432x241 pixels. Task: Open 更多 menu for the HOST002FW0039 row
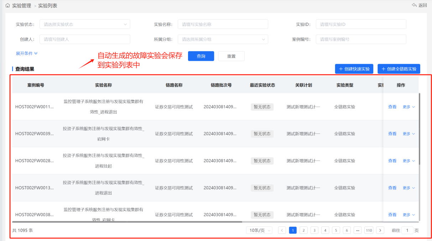409,134
